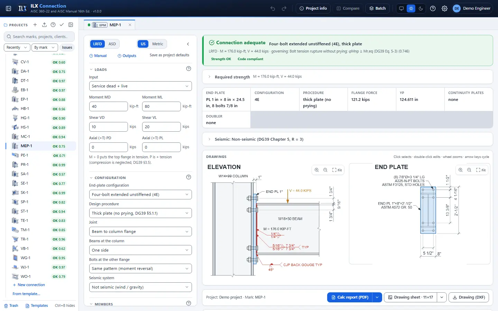Generate Drawing sheet 11×17
Image resolution: width=498 pixels, height=311 pixels.
point(411,297)
